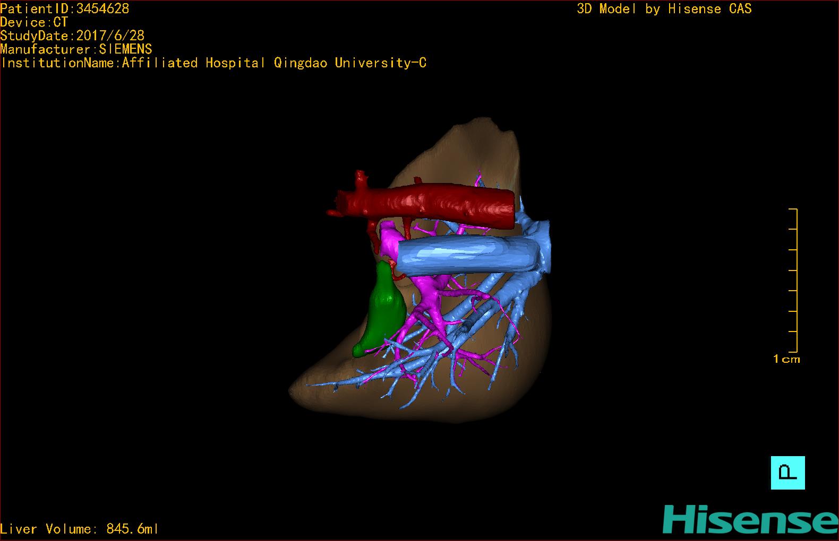The image size is (839, 541).
Task: Click the Device:CT label
Action: [x=34, y=22]
